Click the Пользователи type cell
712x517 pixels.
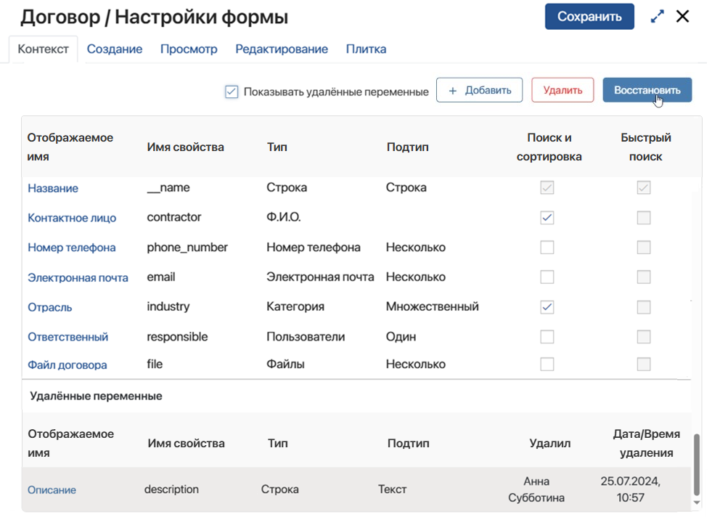tap(306, 337)
